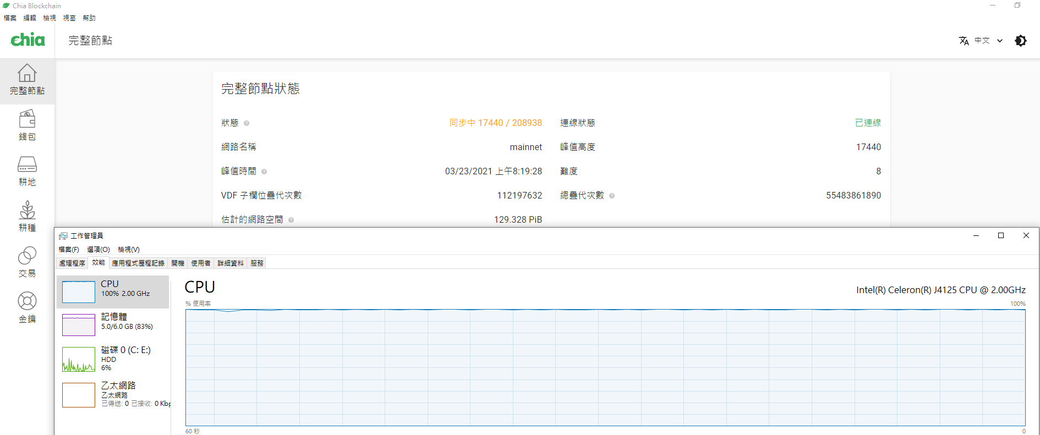Click the CPU usage graph
Image resolution: width=1040 pixels, height=435 pixels.
click(605, 367)
